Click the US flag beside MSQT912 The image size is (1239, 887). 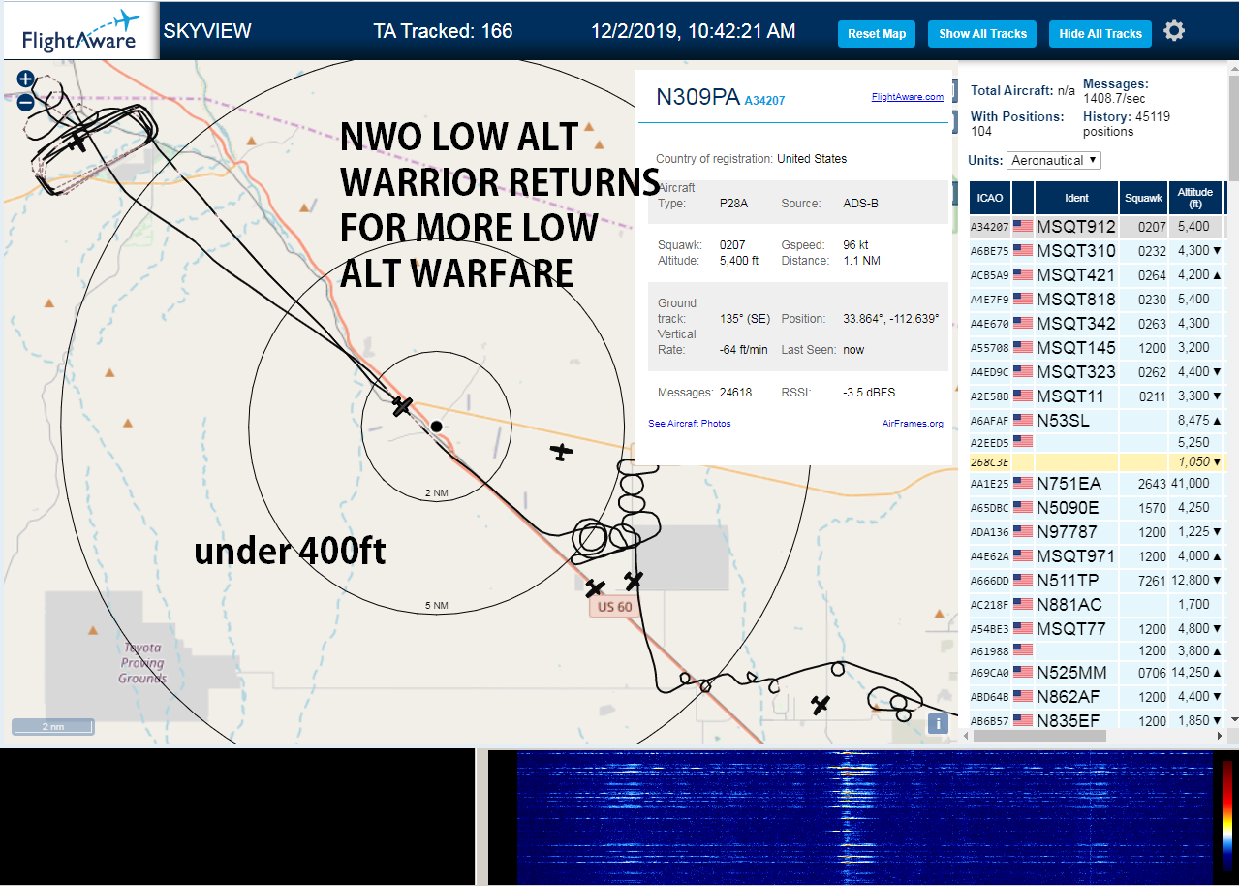click(1022, 227)
